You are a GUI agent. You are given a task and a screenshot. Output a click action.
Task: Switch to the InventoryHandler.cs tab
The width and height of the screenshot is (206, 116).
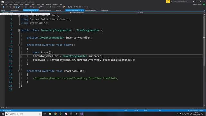pos(45,10)
